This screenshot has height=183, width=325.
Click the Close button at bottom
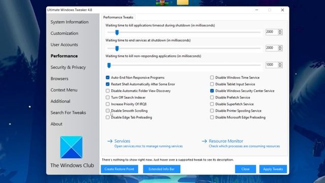point(245,169)
